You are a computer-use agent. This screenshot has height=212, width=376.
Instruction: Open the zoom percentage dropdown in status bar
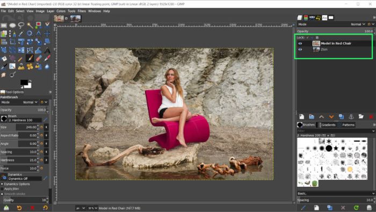point(92,208)
